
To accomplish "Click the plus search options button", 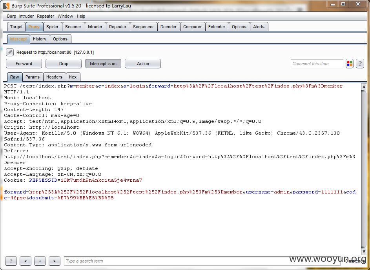I will [x=40, y=261].
